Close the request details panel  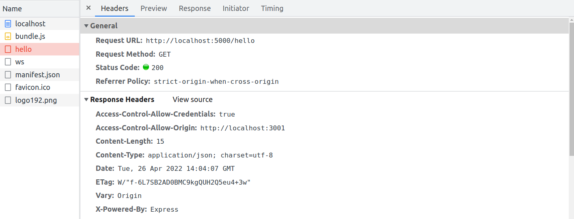click(x=88, y=8)
